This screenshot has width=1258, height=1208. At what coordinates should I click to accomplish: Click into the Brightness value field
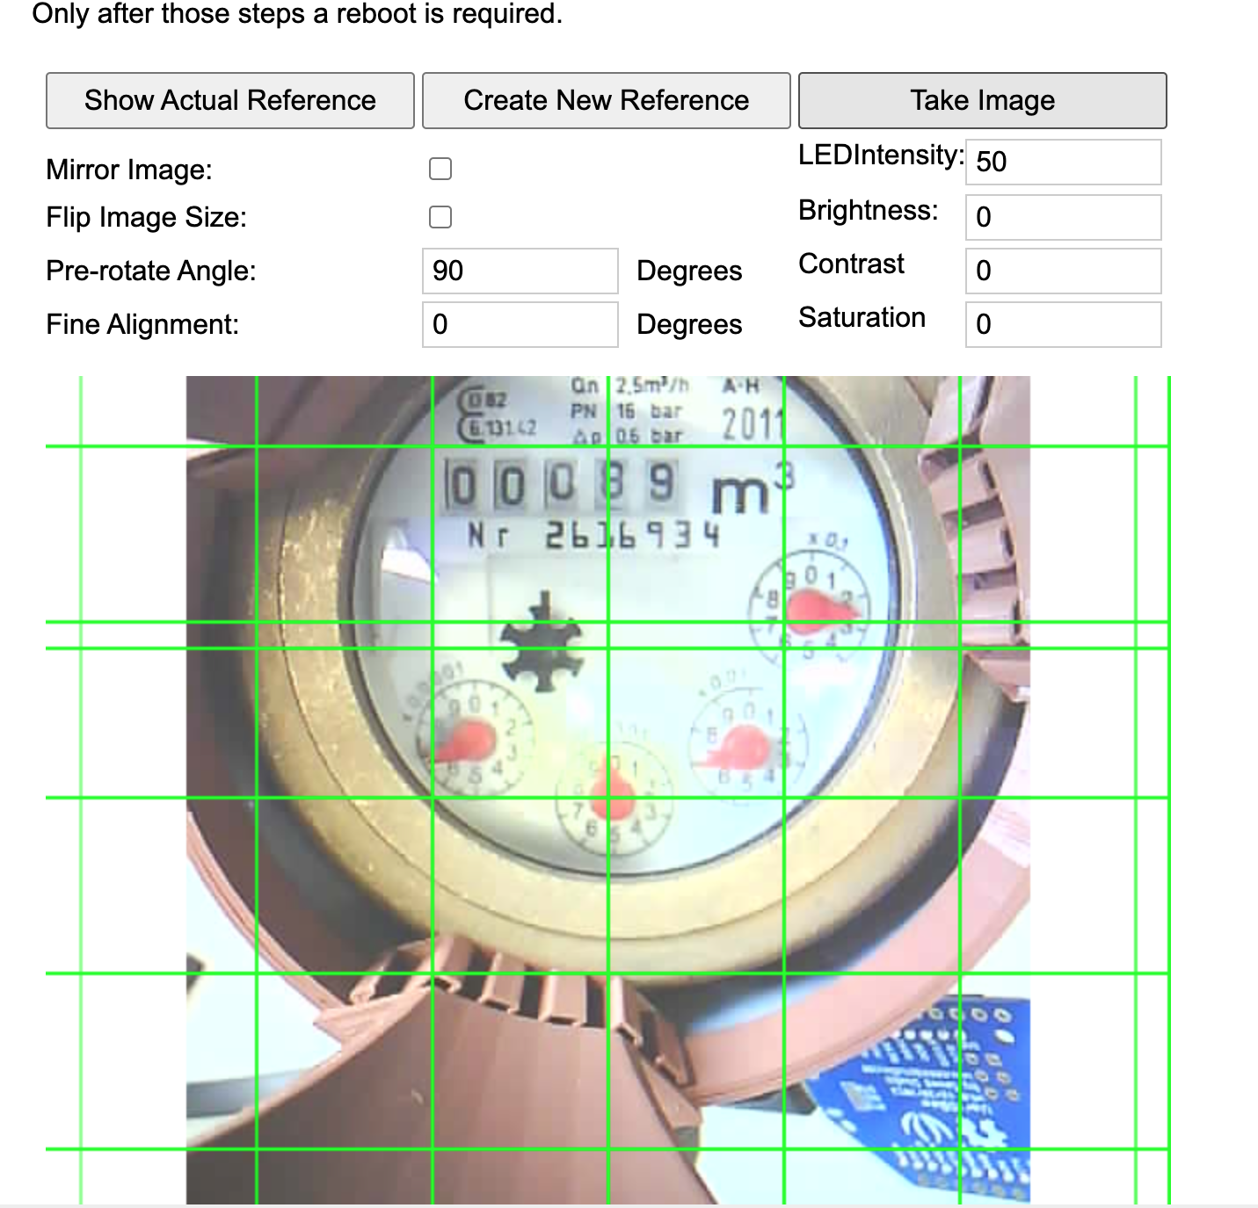(1062, 217)
